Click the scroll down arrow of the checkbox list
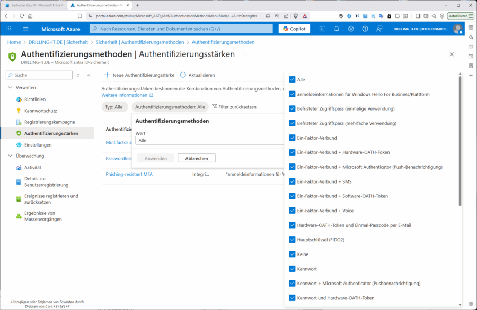 coord(460,305)
